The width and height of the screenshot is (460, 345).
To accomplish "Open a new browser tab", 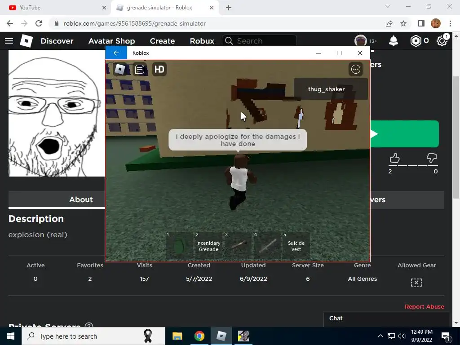I will click(x=229, y=8).
